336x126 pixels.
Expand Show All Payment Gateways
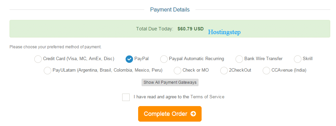click(x=170, y=82)
